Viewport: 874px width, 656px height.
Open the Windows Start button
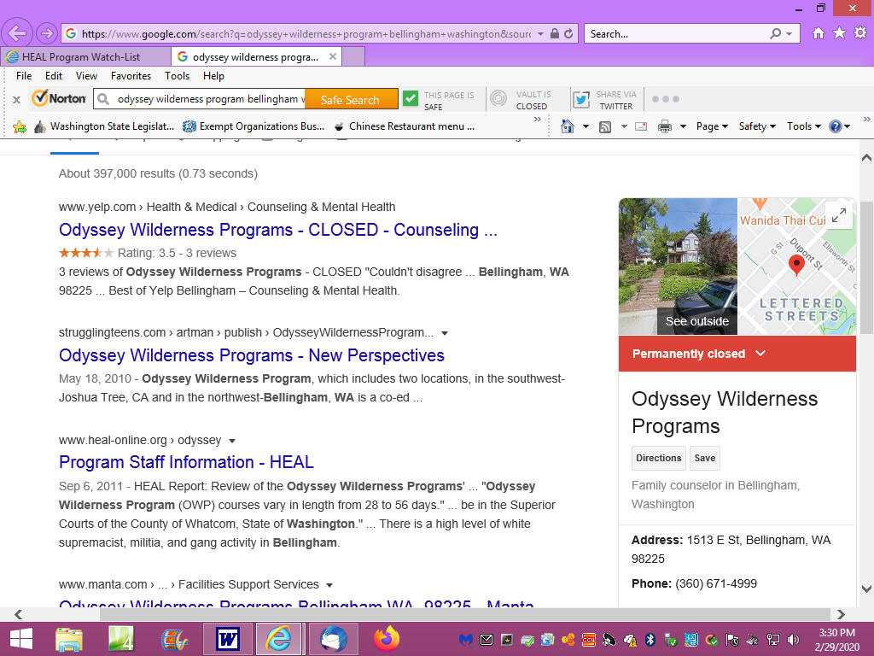(x=21, y=639)
